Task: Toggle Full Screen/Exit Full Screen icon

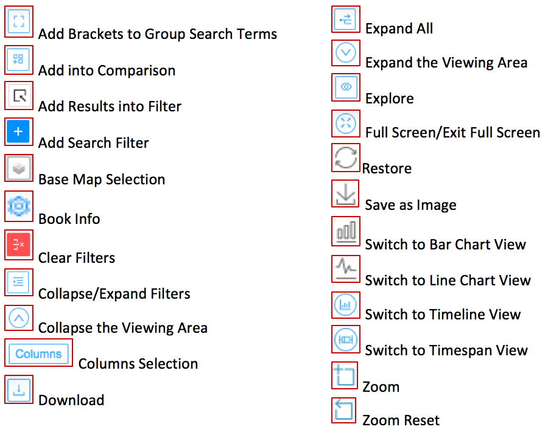Action: point(346,124)
